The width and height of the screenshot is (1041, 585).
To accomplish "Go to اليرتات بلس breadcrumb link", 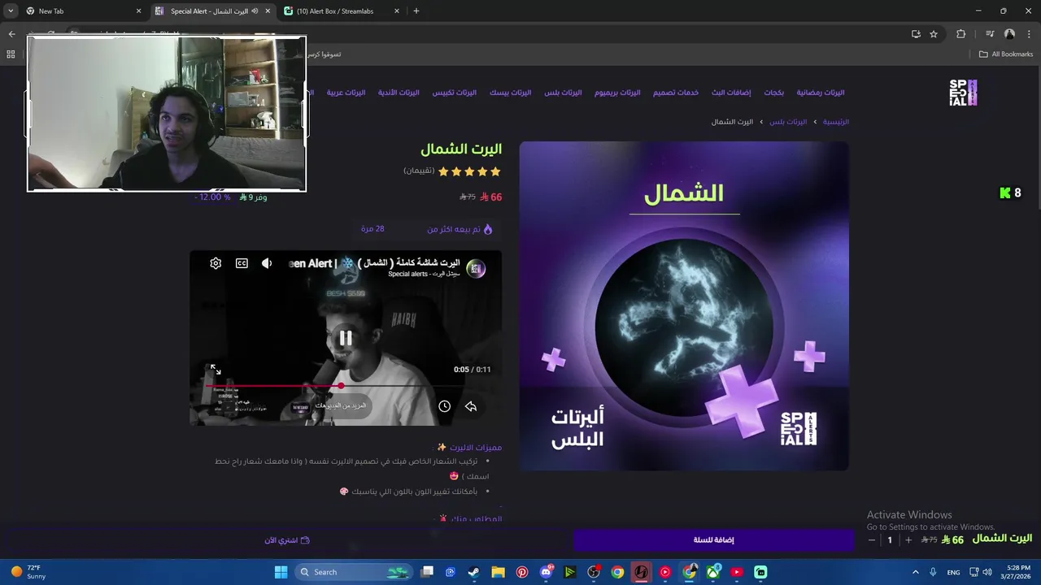I will pyautogui.click(x=788, y=122).
